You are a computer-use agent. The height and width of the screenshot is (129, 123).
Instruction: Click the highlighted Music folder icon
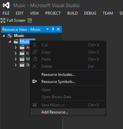coord(16,41)
